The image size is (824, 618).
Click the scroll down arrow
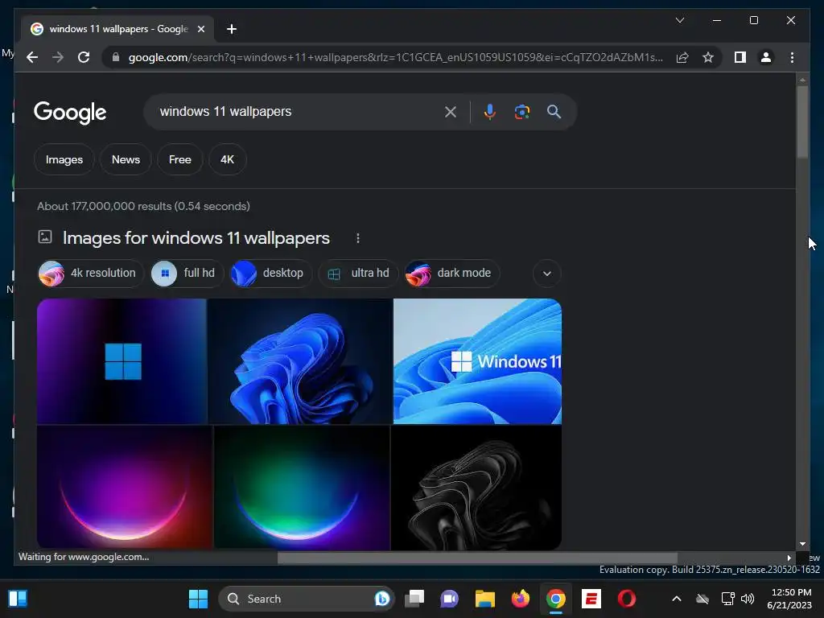(802, 544)
